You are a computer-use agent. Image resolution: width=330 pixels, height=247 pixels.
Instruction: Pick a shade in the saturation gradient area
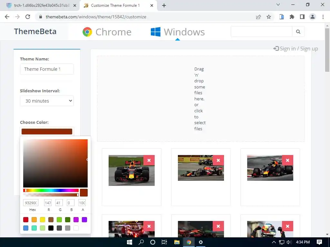(55, 163)
